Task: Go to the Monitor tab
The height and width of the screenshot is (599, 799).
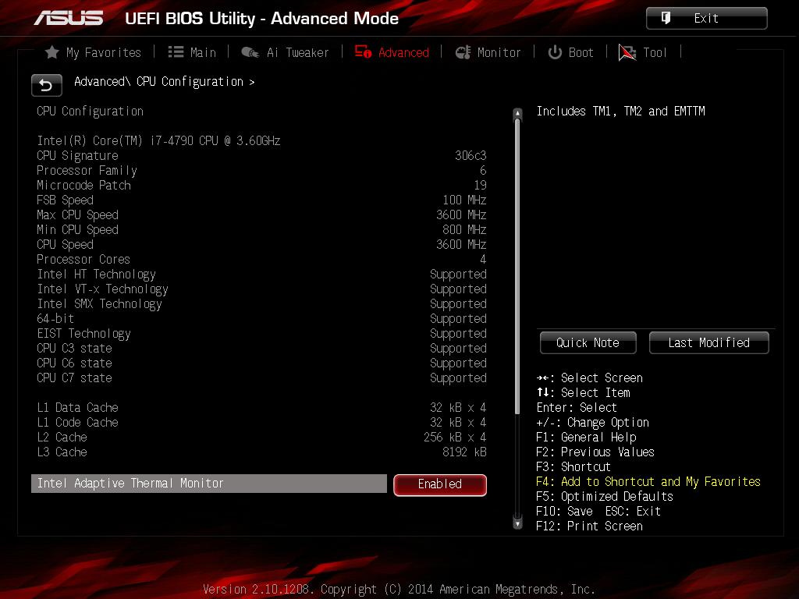Action: click(x=488, y=52)
